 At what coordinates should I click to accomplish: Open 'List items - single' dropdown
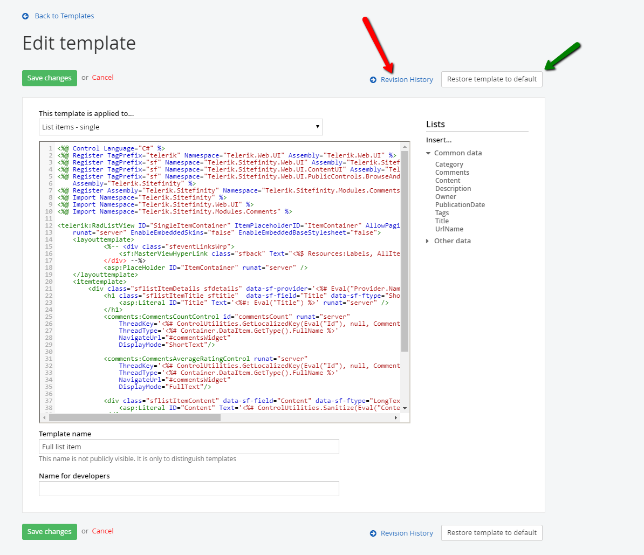[x=181, y=127]
